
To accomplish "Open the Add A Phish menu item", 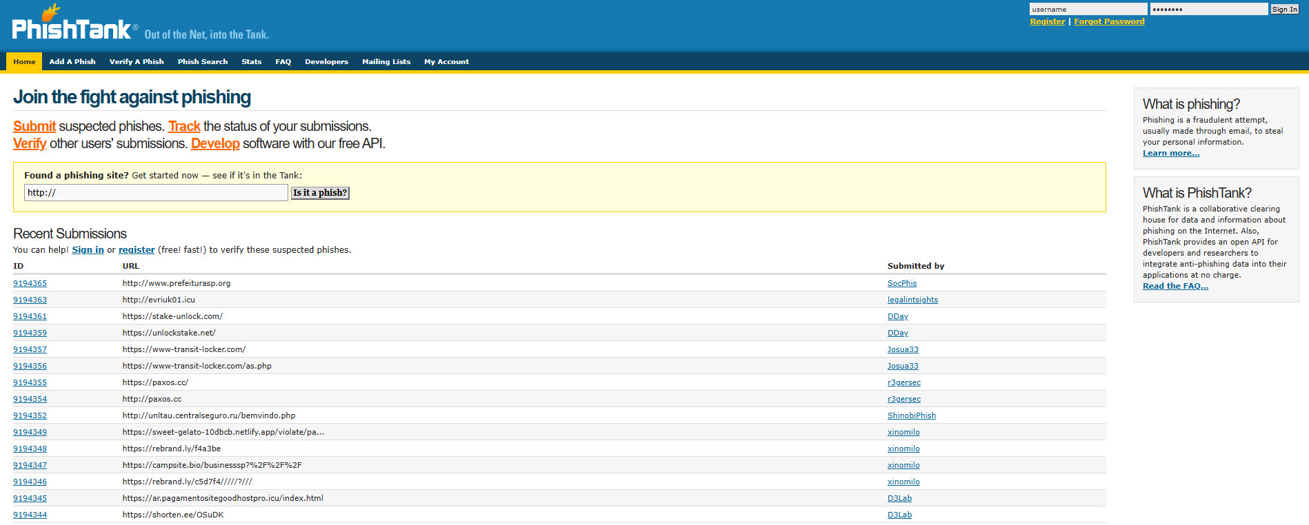I will tap(72, 62).
